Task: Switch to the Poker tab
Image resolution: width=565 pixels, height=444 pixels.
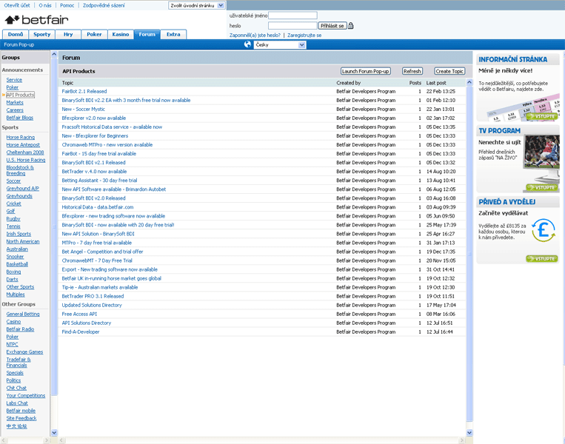Action: pos(94,34)
